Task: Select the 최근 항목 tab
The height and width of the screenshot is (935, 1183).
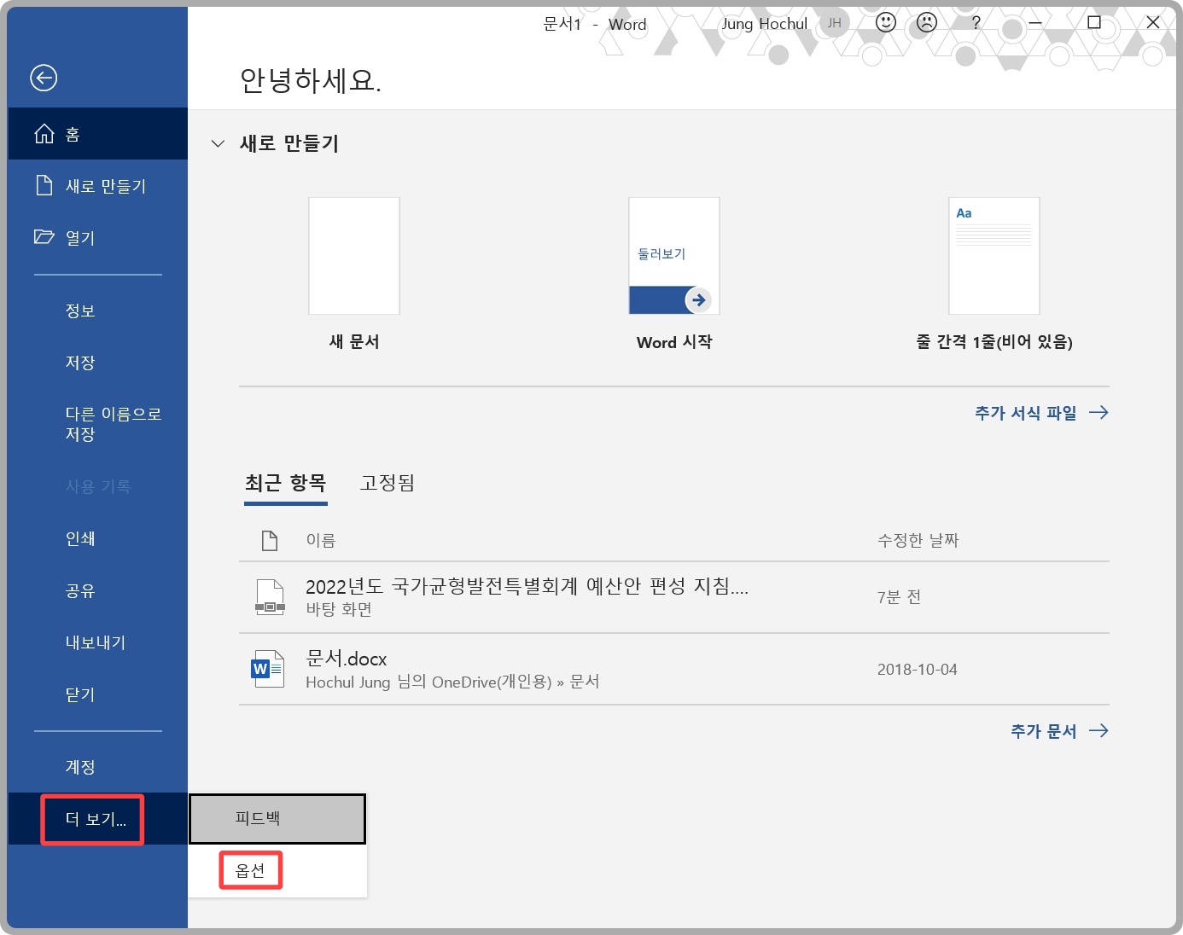Action: click(x=286, y=483)
